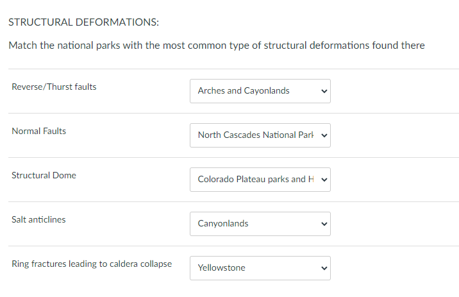Click the Normal Faults label
This screenshot has width=459, height=297.
tap(38, 131)
